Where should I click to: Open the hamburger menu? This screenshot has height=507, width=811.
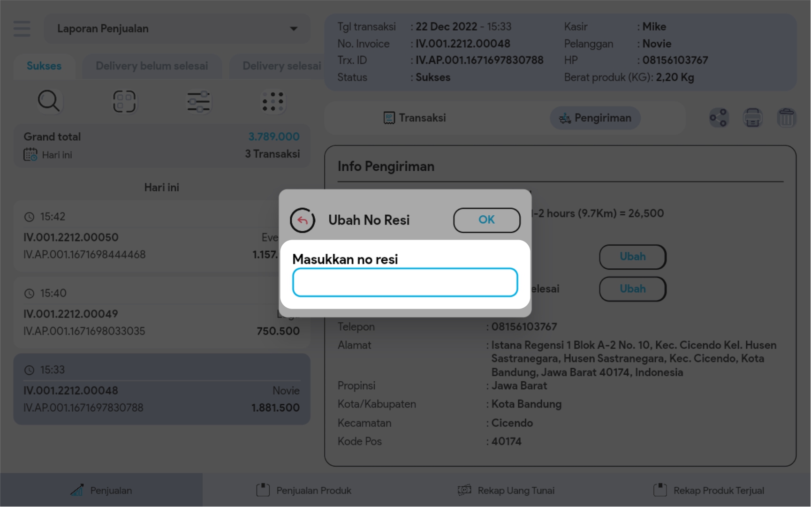[22, 29]
